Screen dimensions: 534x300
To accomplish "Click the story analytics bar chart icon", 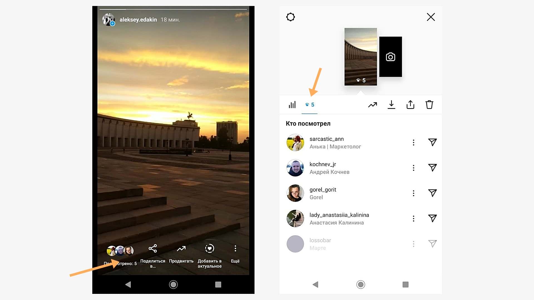I will click(x=292, y=104).
